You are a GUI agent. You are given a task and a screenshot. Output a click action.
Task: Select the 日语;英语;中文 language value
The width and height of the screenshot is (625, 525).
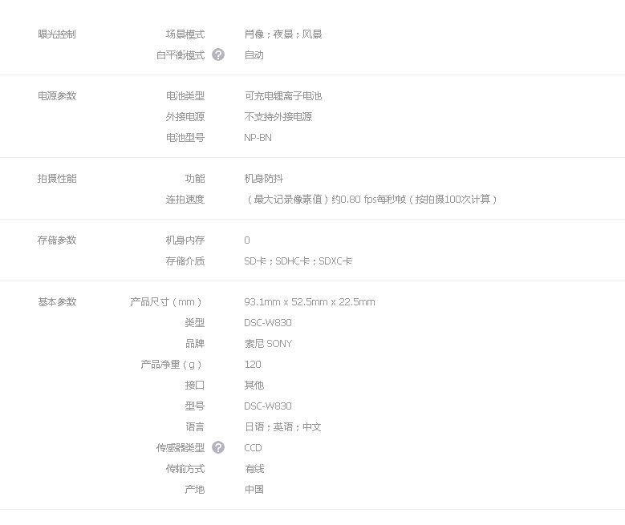click(282, 427)
